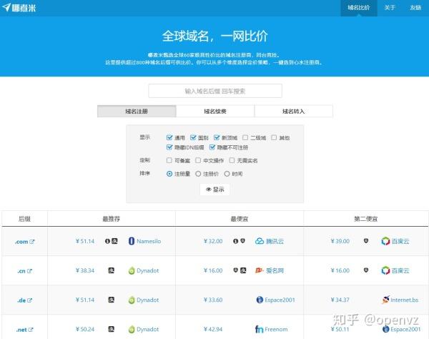Viewport: 429px width, 339px height.
Task: Open the ¥51.14 Namesilo price for .com
Action: 85,241
